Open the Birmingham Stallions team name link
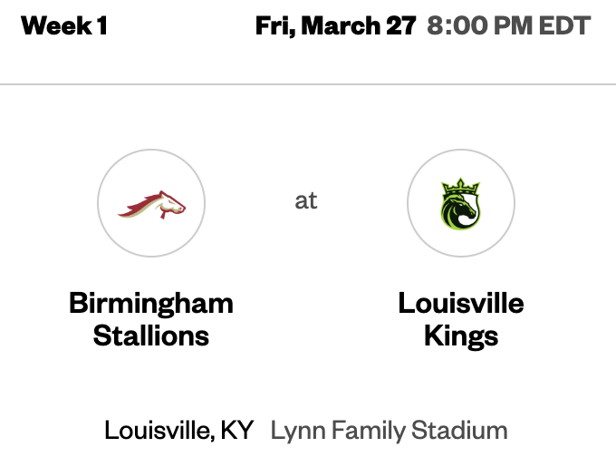616x457 pixels. click(151, 319)
